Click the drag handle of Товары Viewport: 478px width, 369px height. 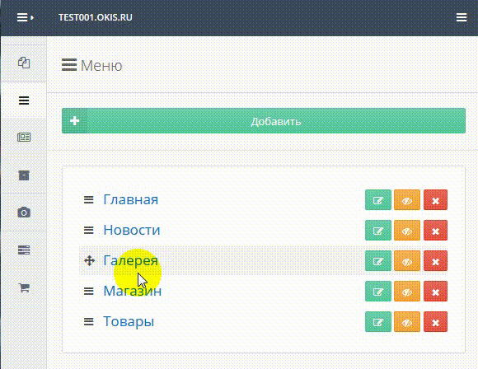89,321
